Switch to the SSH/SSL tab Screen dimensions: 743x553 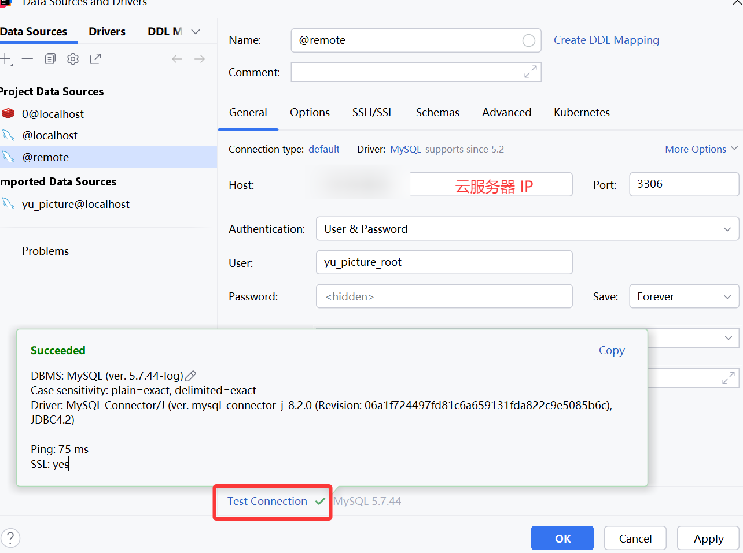coord(373,113)
